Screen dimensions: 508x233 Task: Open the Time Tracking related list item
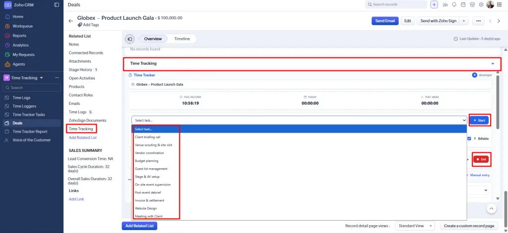tap(81, 129)
